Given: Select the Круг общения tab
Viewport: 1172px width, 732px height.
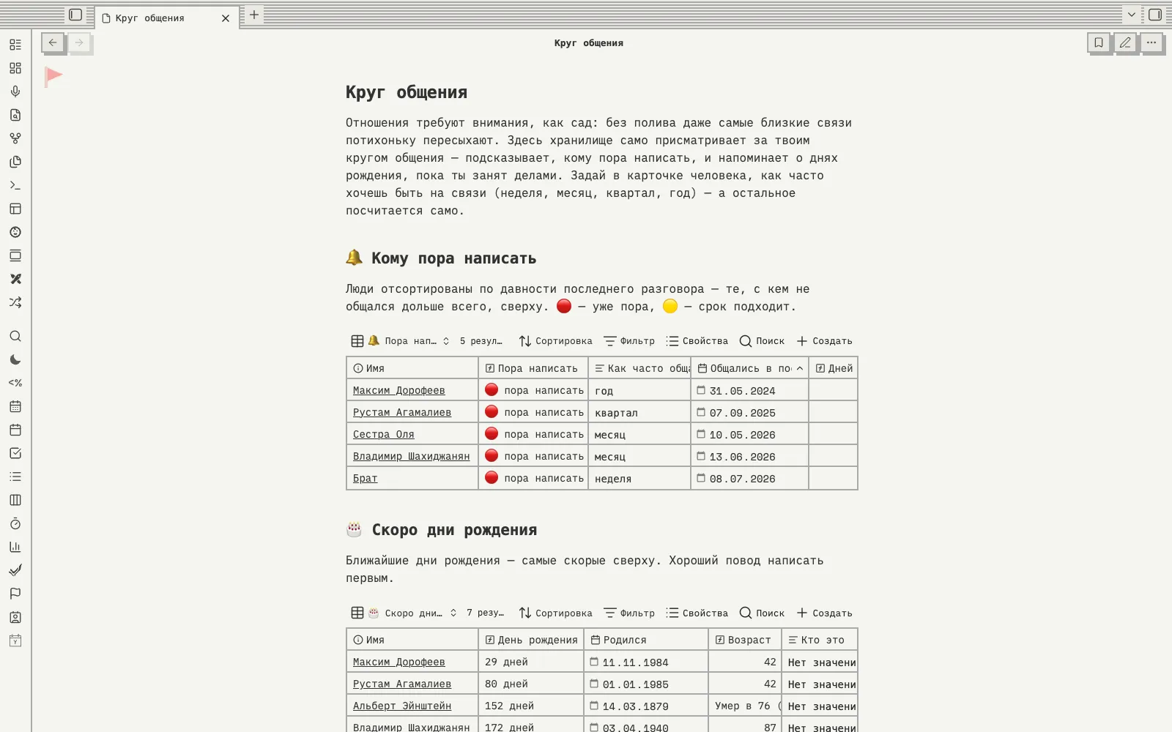Looking at the screenshot, I should [166, 18].
